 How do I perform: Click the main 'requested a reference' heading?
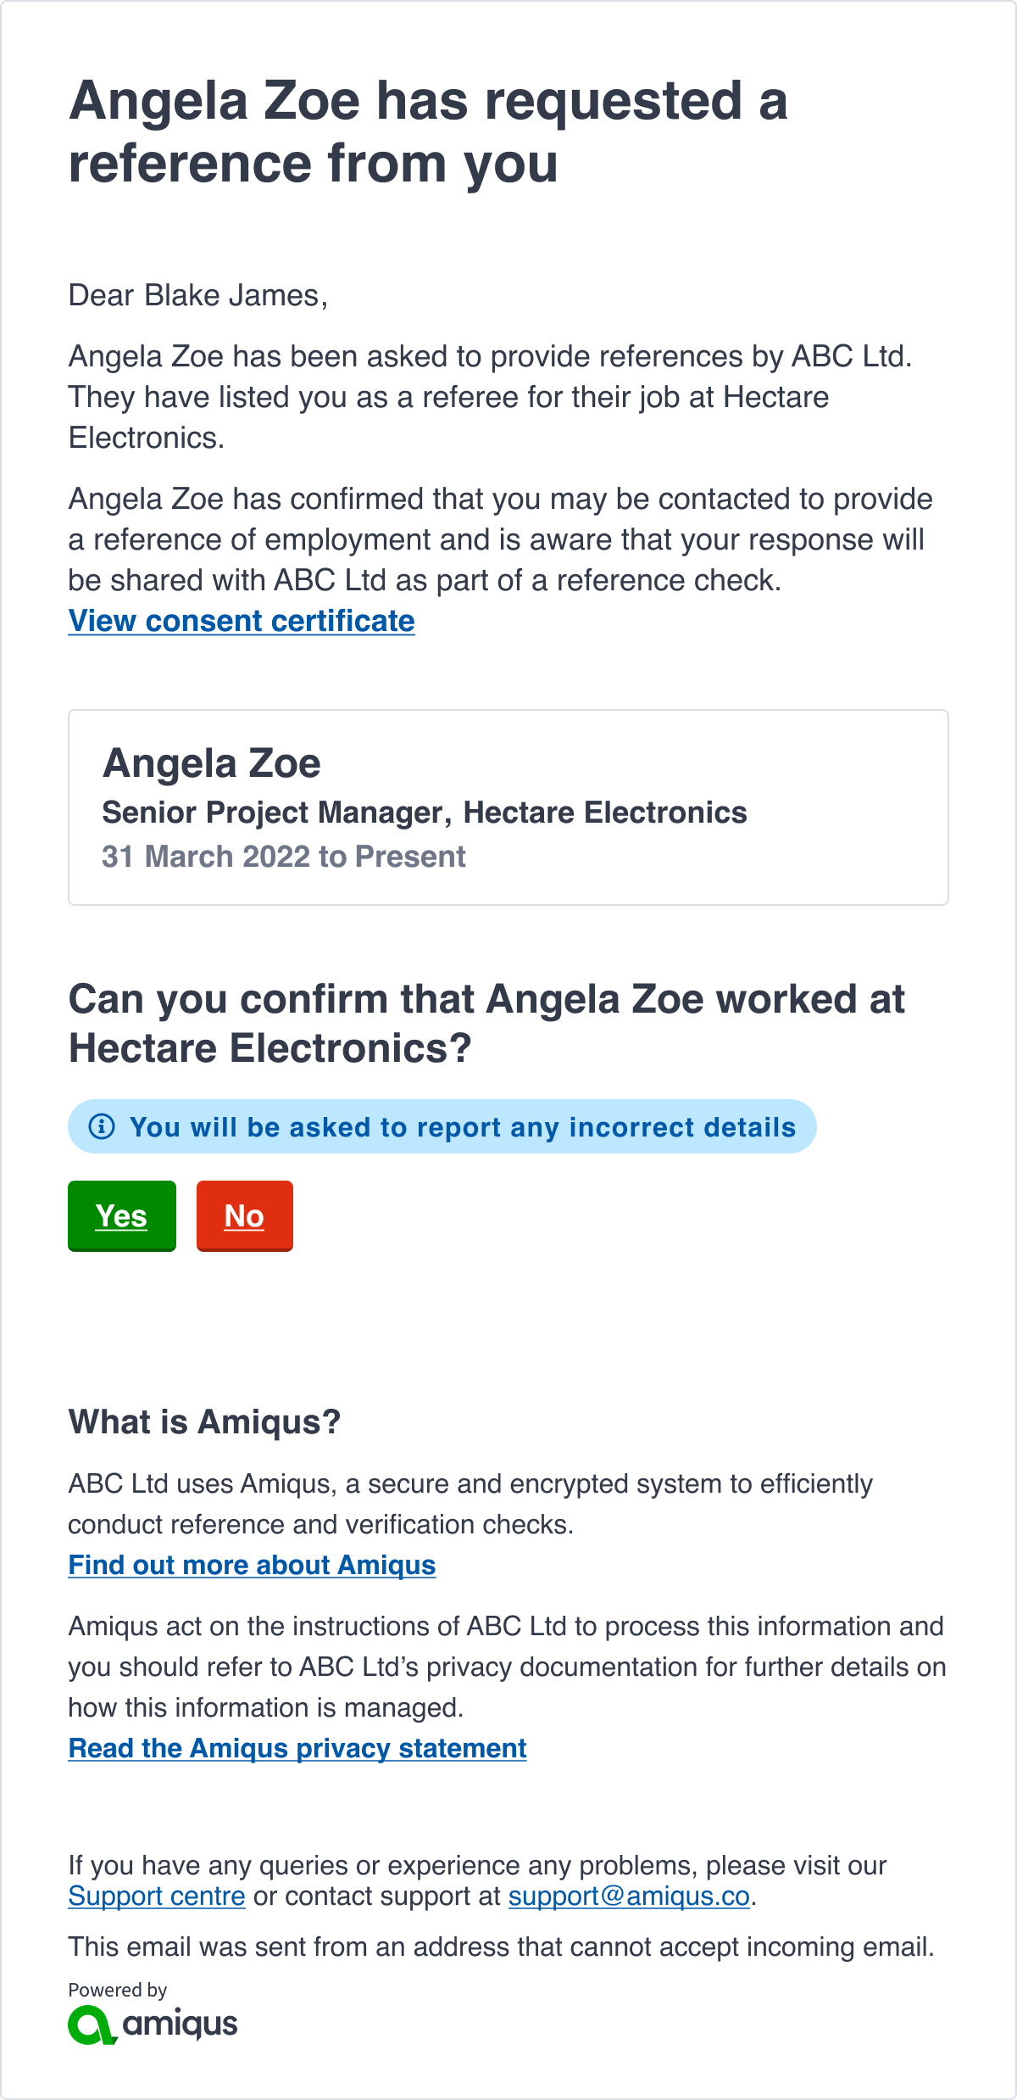click(428, 131)
